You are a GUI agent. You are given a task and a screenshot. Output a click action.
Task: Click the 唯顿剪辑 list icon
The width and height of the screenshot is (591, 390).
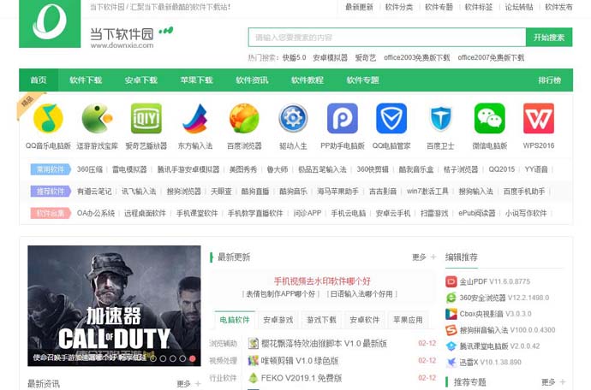(x=254, y=361)
